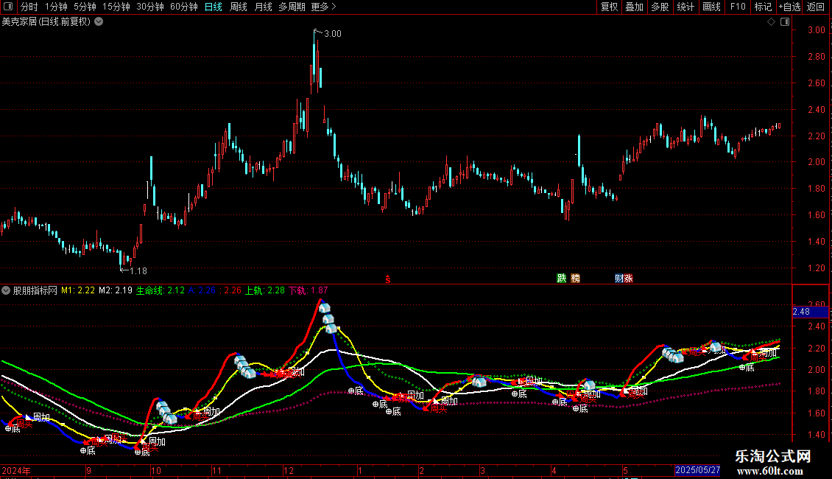The image size is (832, 479).
Task: Open the 复权 adjustment menu
Action: click(x=609, y=7)
